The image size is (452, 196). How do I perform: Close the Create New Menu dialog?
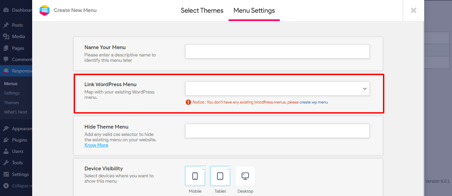pyautogui.click(x=413, y=10)
